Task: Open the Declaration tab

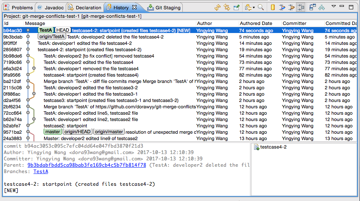Action: tap(85, 8)
